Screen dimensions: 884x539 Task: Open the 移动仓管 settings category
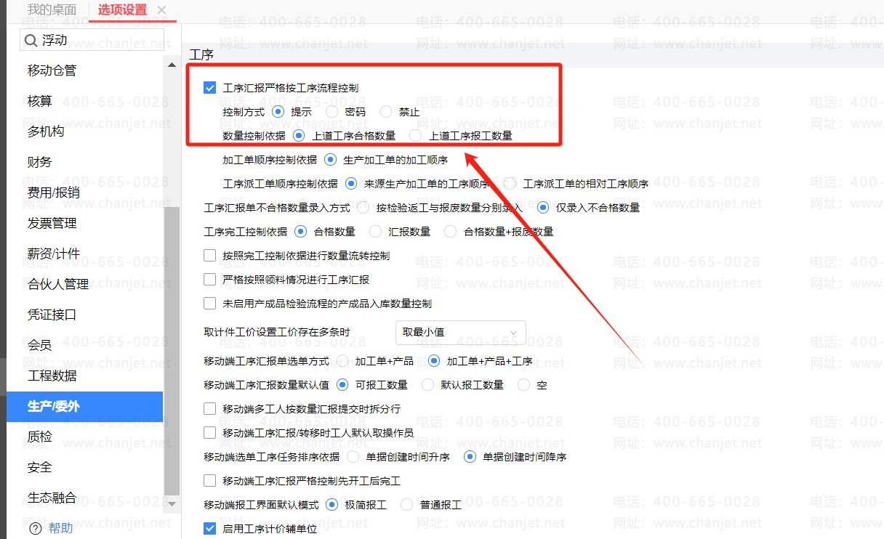click(x=52, y=70)
